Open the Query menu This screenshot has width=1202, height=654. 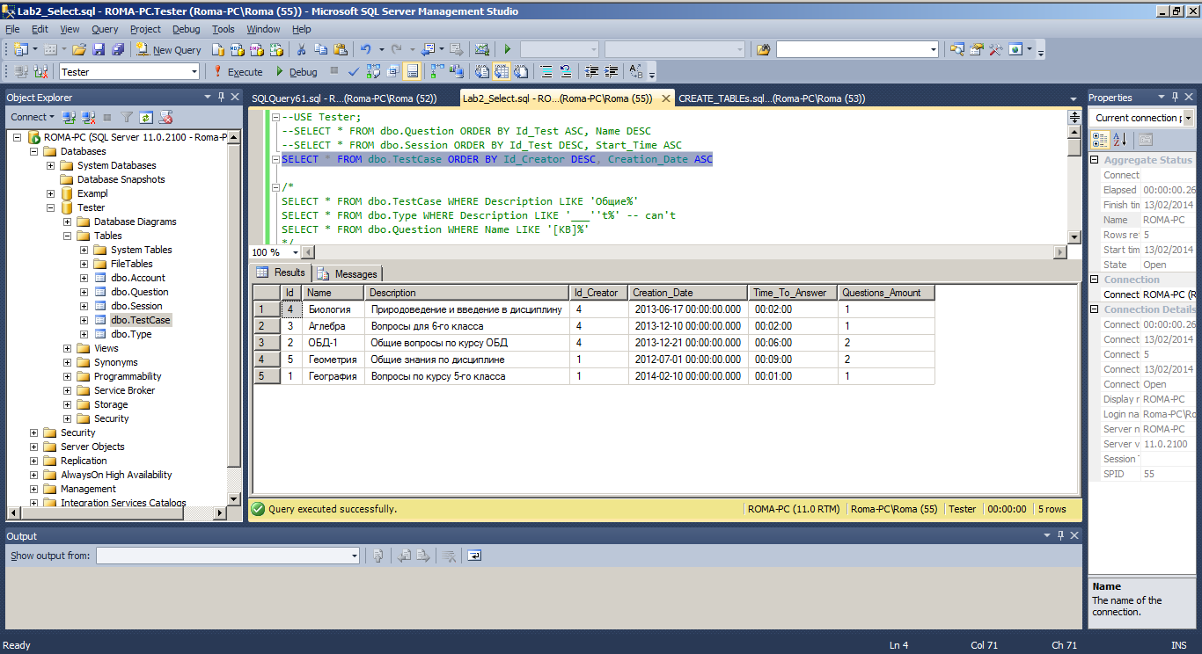tap(105, 29)
